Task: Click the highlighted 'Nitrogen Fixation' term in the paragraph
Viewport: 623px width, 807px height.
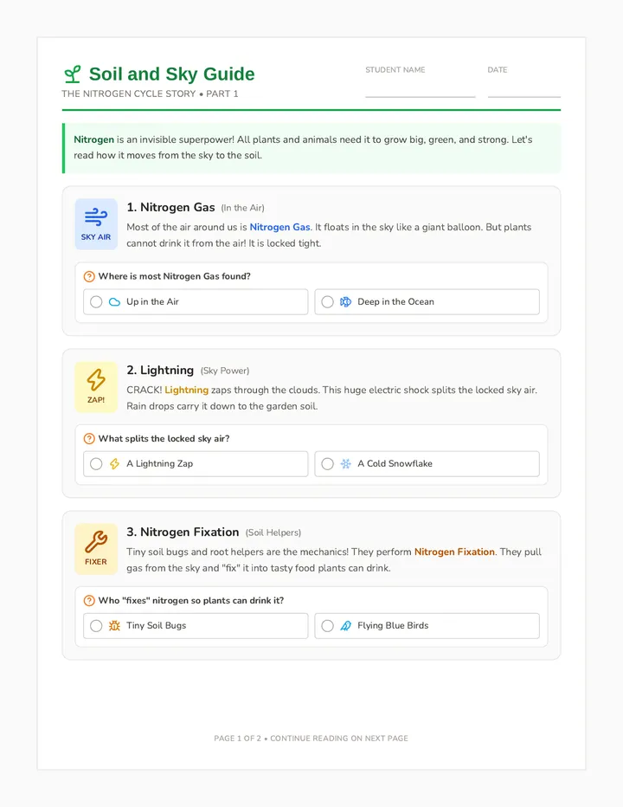Action: pyautogui.click(x=454, y=552)
